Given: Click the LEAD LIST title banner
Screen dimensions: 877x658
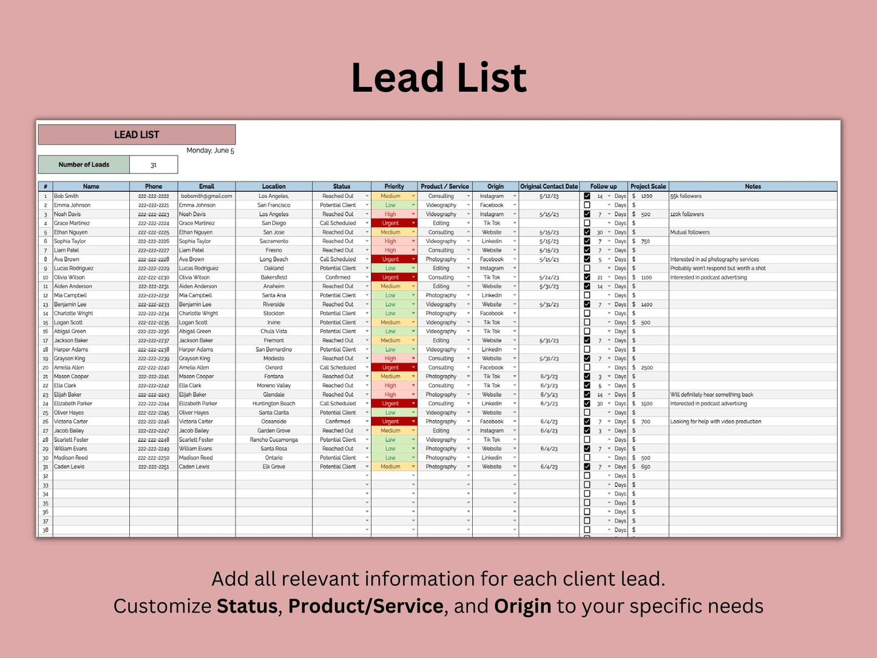Looking at the screenshot, I should 137,135.
